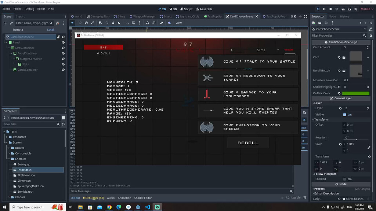Hide the Stats node with its eye toggle

63,64
